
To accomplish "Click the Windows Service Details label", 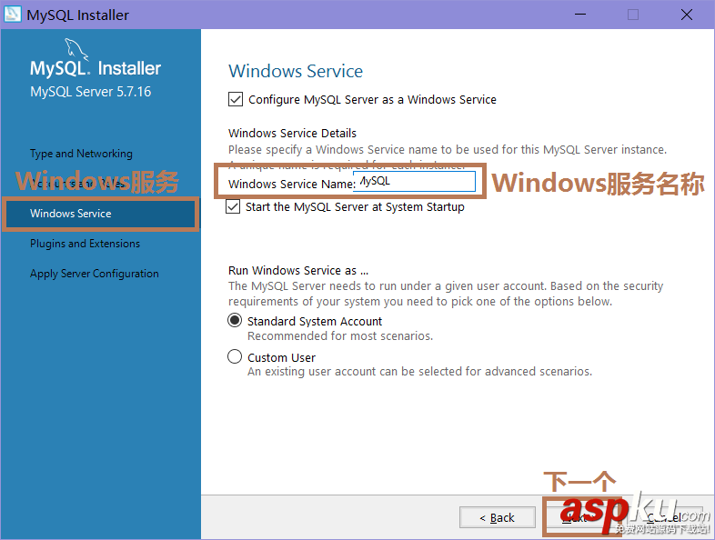I will pyautogui.click(x=292, y=133).
